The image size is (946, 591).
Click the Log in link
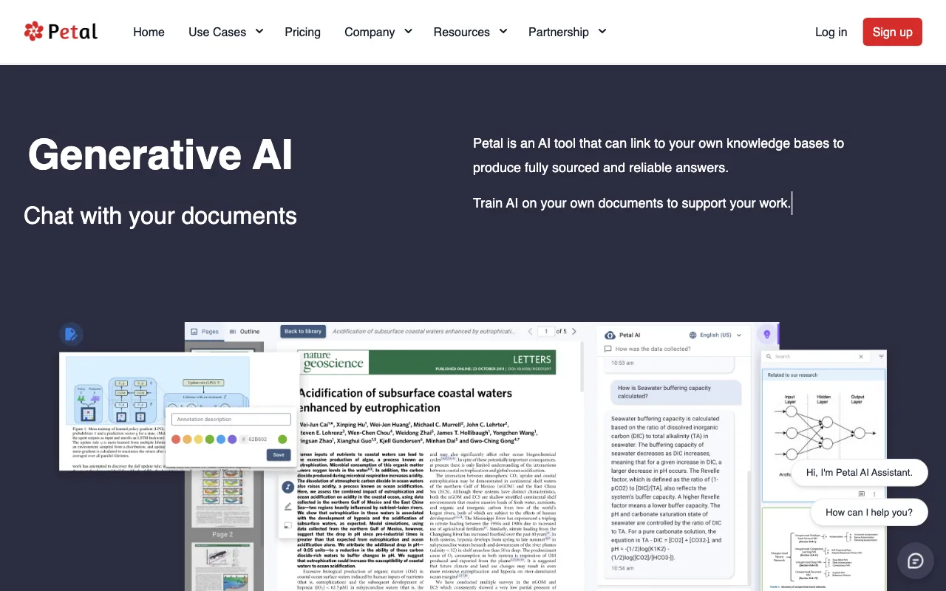pyautogui.click(x=831, y=32)
